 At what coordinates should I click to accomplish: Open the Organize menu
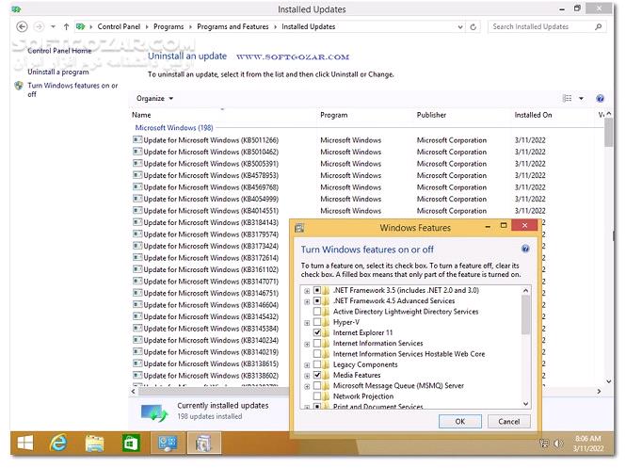click(x=155, y=98)
